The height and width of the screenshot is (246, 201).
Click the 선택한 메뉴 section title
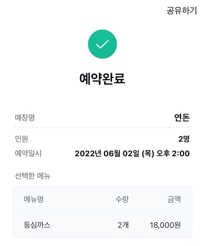click(33, 176)
